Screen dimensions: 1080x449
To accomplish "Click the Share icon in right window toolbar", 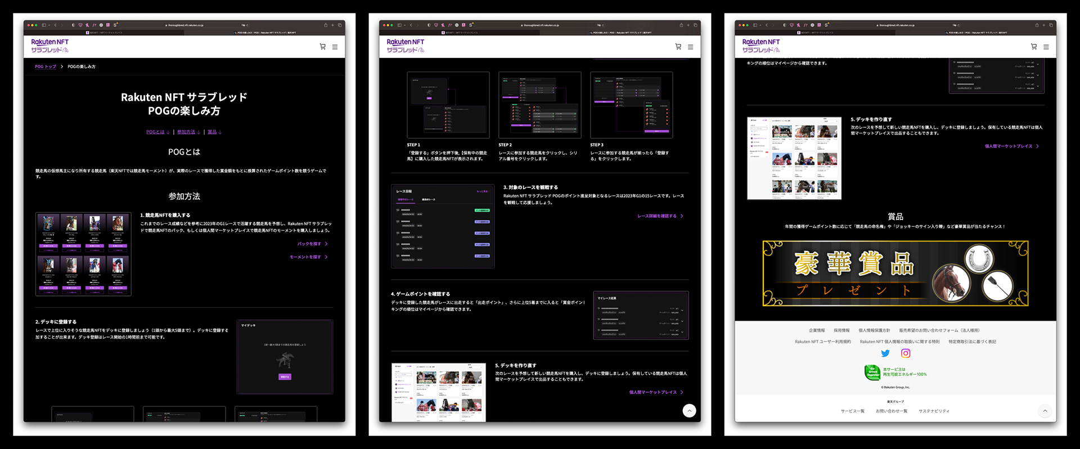I will coord(1037,25).
